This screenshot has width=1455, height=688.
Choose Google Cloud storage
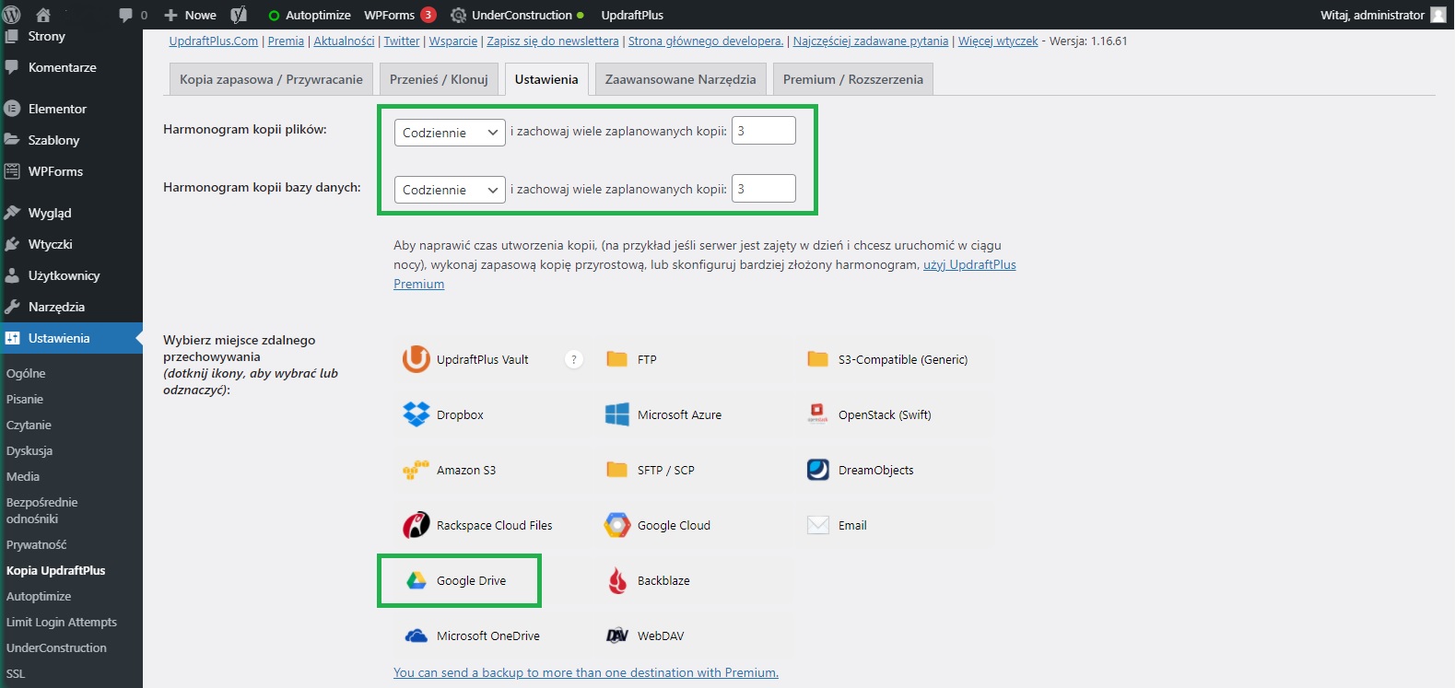pyautogui.click(x=657, y=525)
